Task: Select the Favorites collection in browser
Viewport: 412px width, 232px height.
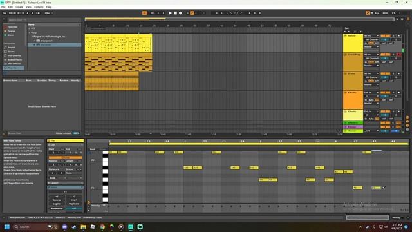Action: pos(12,27)
